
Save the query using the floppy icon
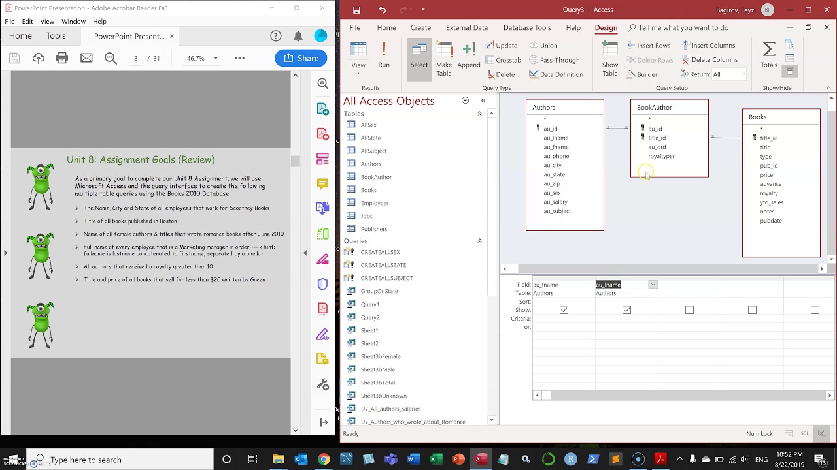[x=356, y=10]
